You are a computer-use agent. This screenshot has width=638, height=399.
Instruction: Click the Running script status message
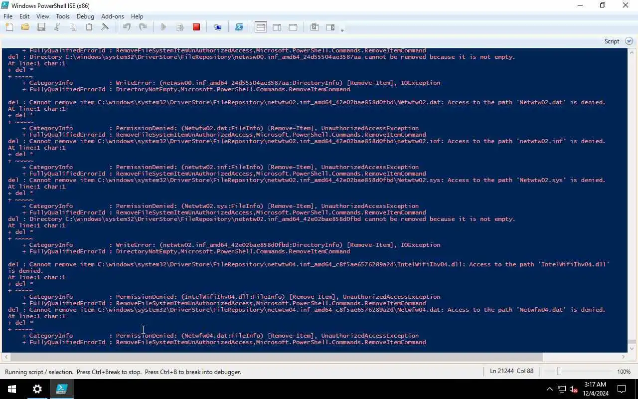tap(123, 372)
